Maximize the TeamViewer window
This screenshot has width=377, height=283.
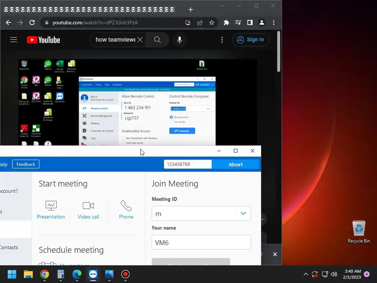pyautogui.click(x=236, y=151)
